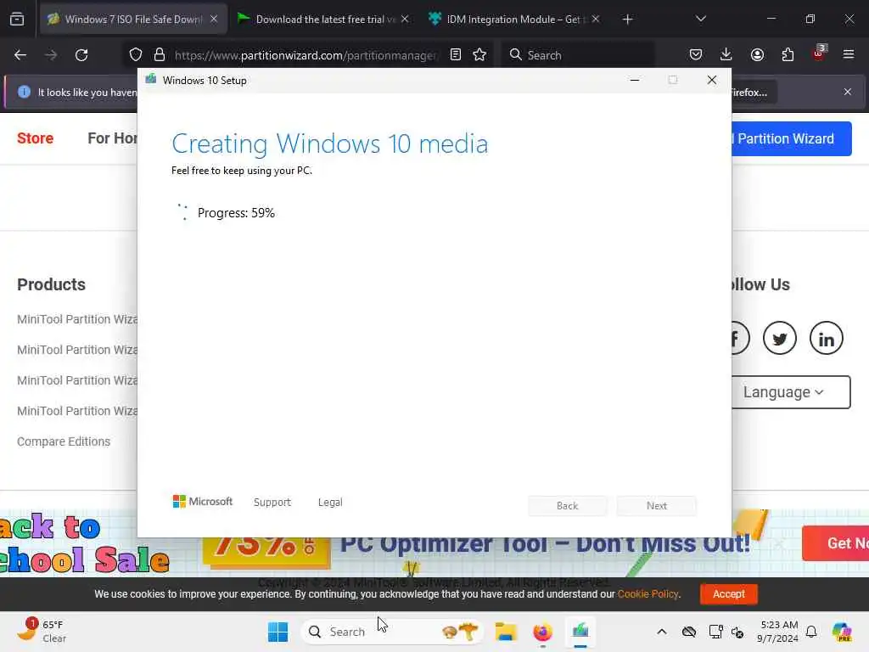Follow MiniTool on Twitter icon

click(780, 338)
